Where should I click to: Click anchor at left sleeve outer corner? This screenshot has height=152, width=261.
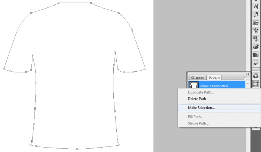[4, 68]
